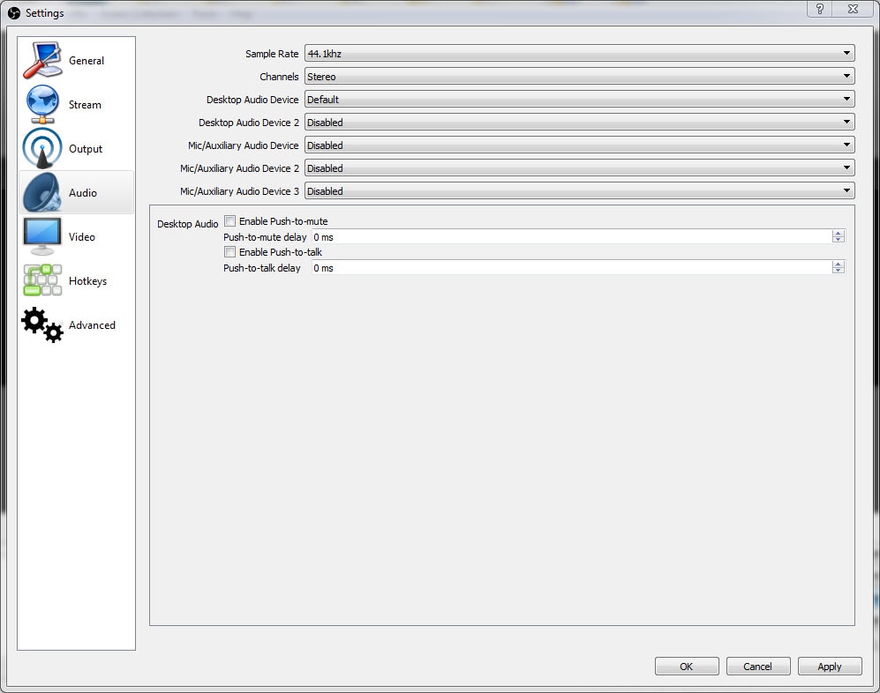Viewport: 880px width, 693px height.
Task: Switch to the General settings page
Action: click(76, 61)
